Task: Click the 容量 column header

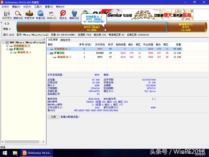Action: pyautogui.click(x=176, y=44)
